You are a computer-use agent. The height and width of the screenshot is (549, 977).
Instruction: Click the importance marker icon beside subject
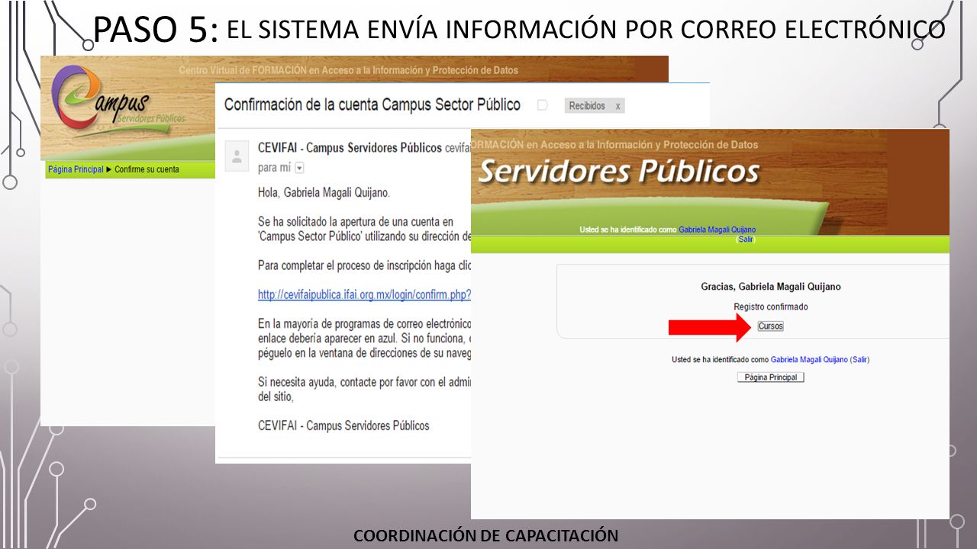point(543,105)
